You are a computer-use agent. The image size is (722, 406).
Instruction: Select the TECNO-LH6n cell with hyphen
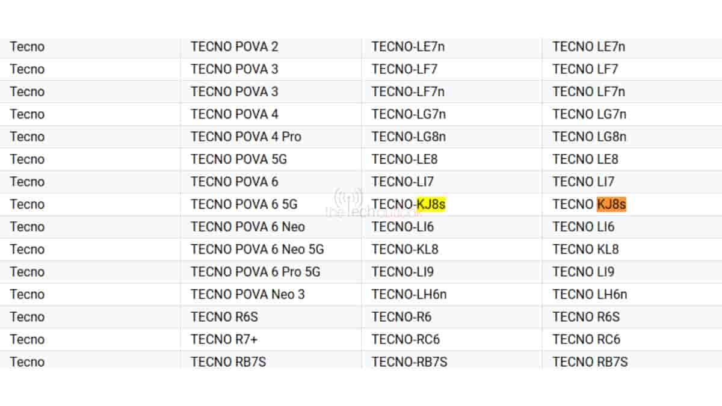pyautogui.click(x=409, y=294)
